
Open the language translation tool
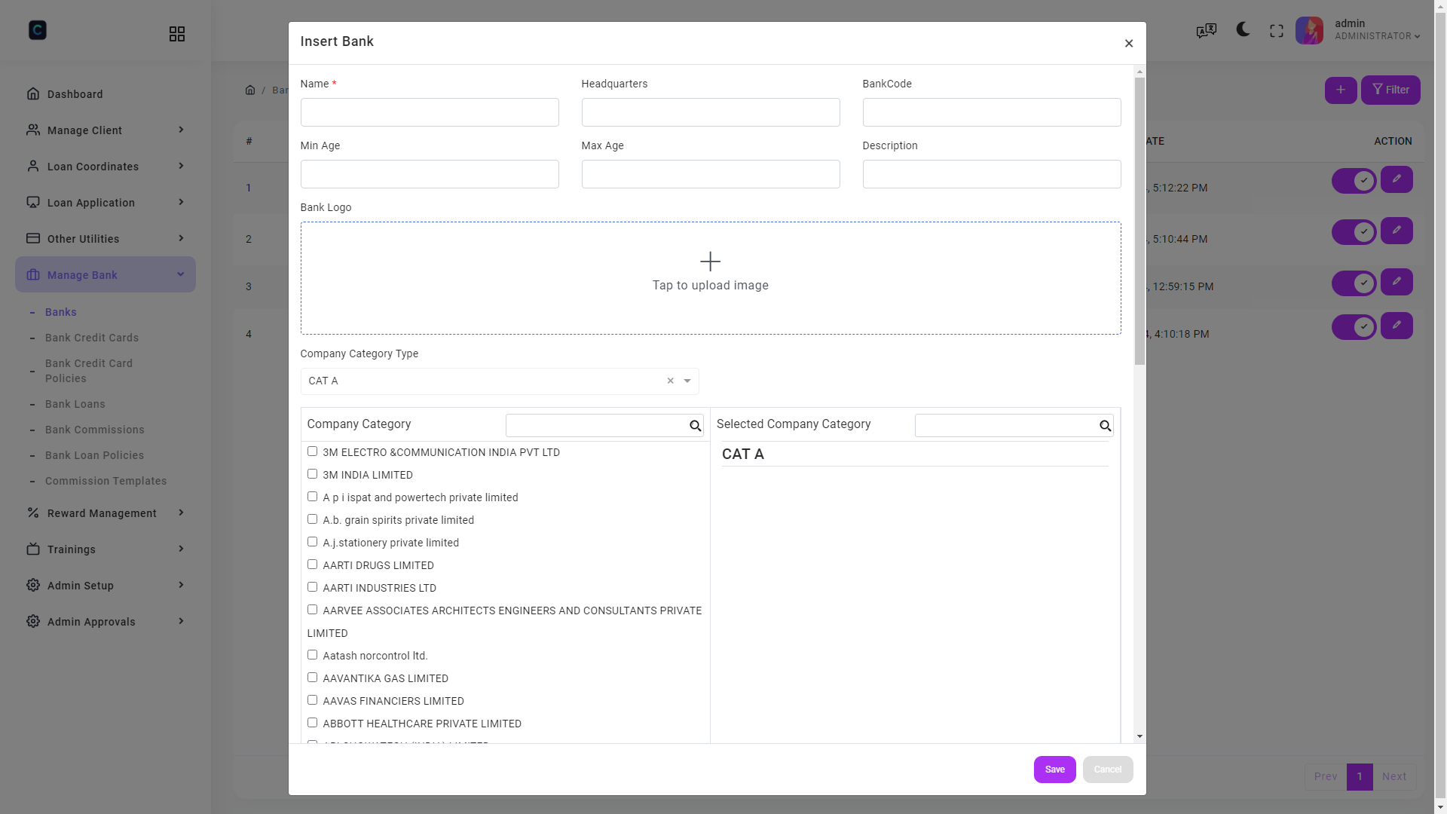[1205, 30]
